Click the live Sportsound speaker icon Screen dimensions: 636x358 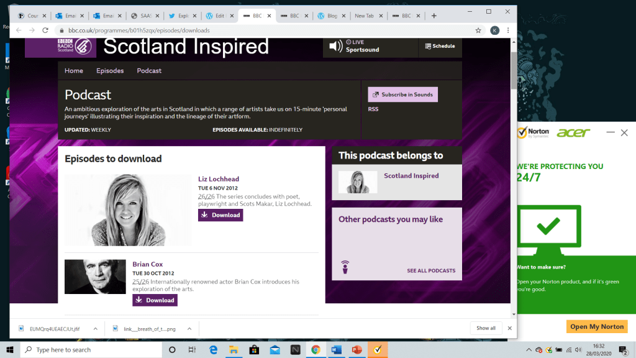point(335,46)
